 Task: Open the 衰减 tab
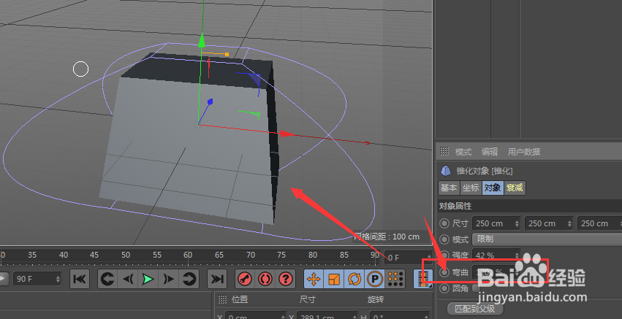515,188
